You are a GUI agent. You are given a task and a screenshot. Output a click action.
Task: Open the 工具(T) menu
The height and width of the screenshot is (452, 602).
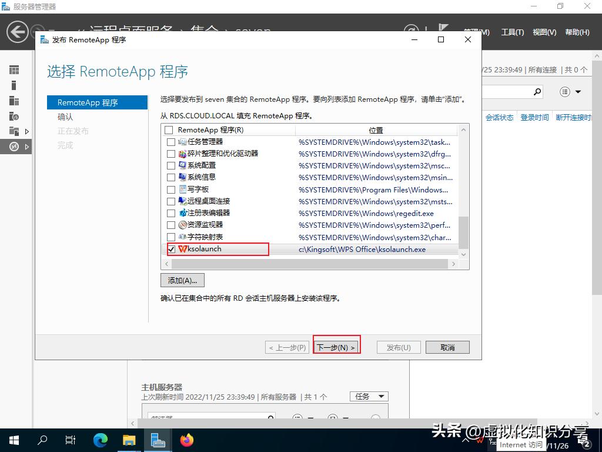click(x=512, y=32)
